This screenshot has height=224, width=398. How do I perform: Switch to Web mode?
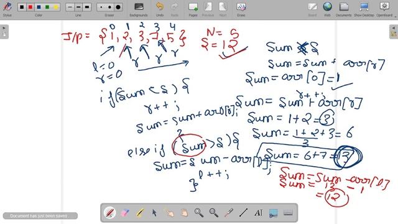pos(328,9)
